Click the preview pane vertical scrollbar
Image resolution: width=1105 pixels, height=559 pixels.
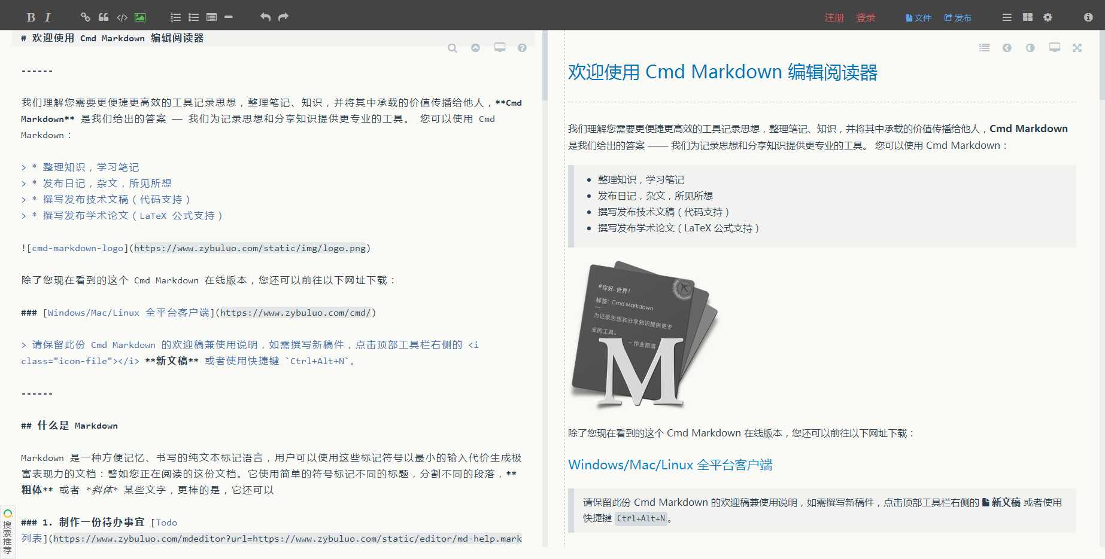(1102, 65)
